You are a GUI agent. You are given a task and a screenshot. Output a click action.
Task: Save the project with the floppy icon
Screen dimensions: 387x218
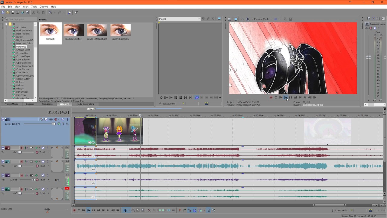coord(12,12)
